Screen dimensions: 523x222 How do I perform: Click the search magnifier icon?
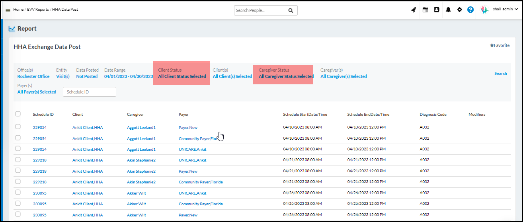291,10
